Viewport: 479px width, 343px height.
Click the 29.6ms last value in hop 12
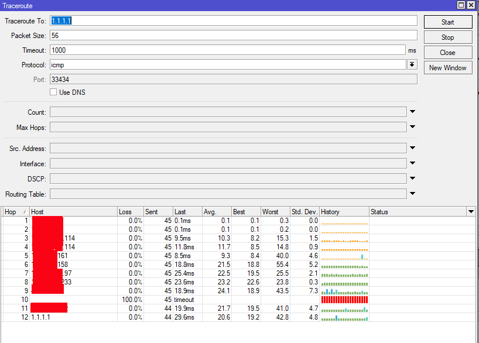click(184, 317)
